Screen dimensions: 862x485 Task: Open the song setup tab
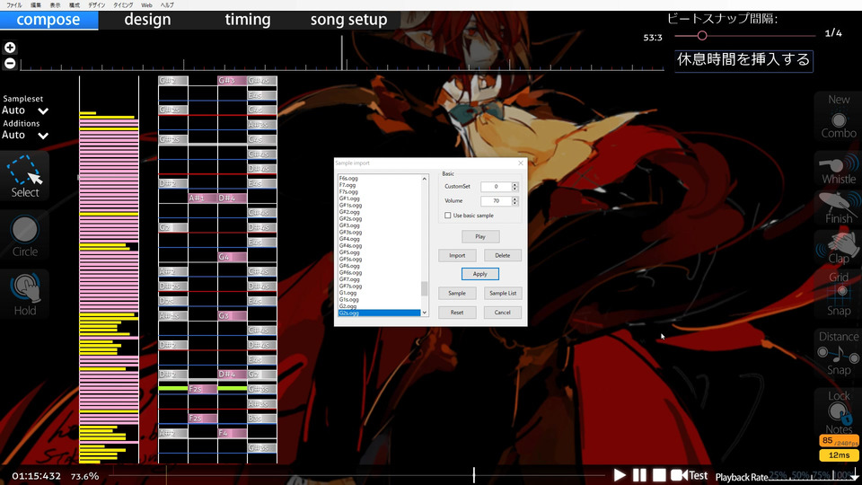(x=348, y=20)
